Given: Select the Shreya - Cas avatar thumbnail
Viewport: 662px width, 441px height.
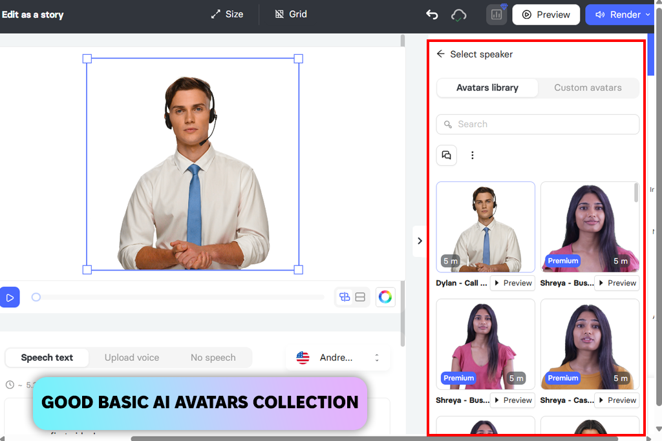Looking at the screenshot, I should tap(590, 344).
